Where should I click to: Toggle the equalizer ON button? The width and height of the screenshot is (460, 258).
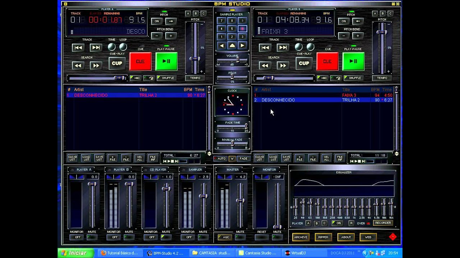(x=337, y=223)
